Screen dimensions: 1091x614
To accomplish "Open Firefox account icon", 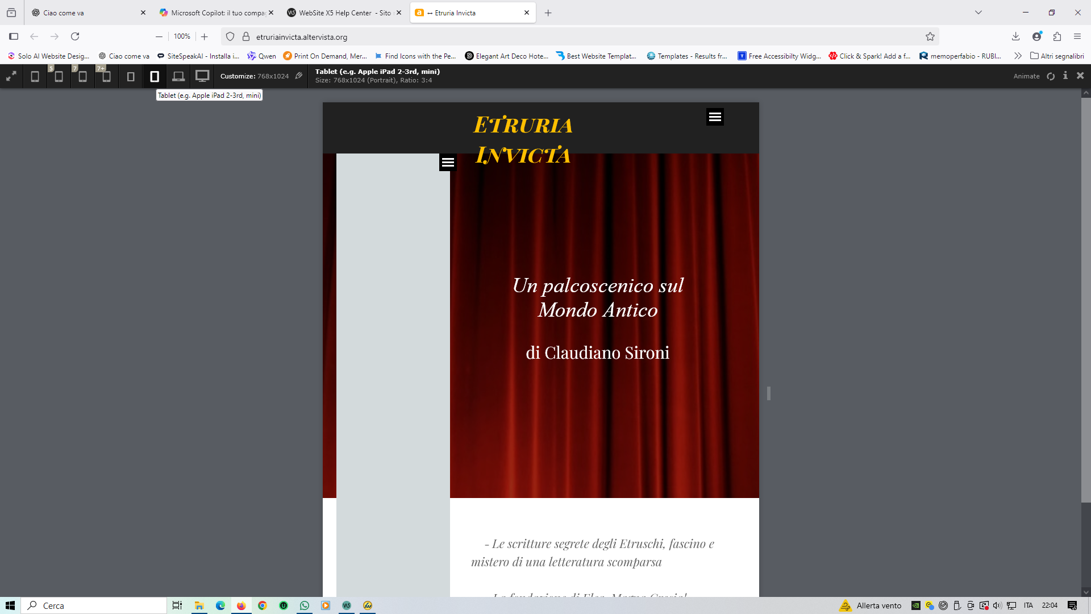I will click(x=1037, y=36).
